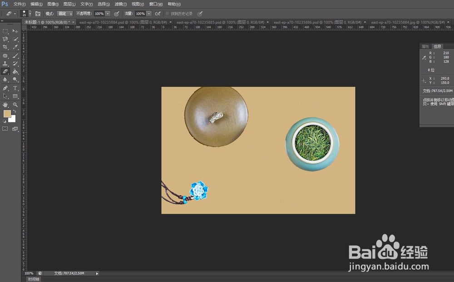This screenshot has height=282, width=454.
Task: Select the Healing Brush tool
Action: (x=5, y=55)
